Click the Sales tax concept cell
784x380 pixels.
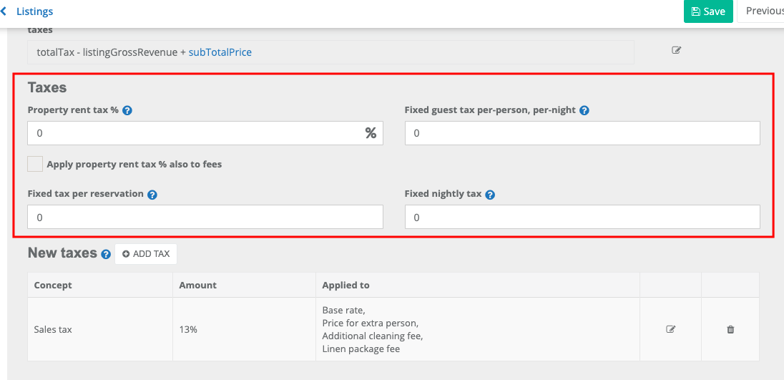click(x=99, y=329)
